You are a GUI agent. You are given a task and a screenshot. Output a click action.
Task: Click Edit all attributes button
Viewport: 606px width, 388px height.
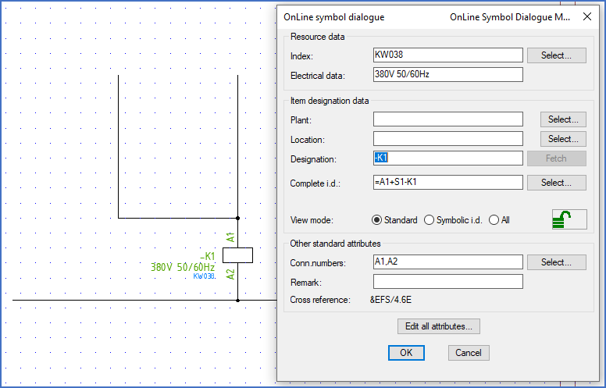click(x=438, y=326)
